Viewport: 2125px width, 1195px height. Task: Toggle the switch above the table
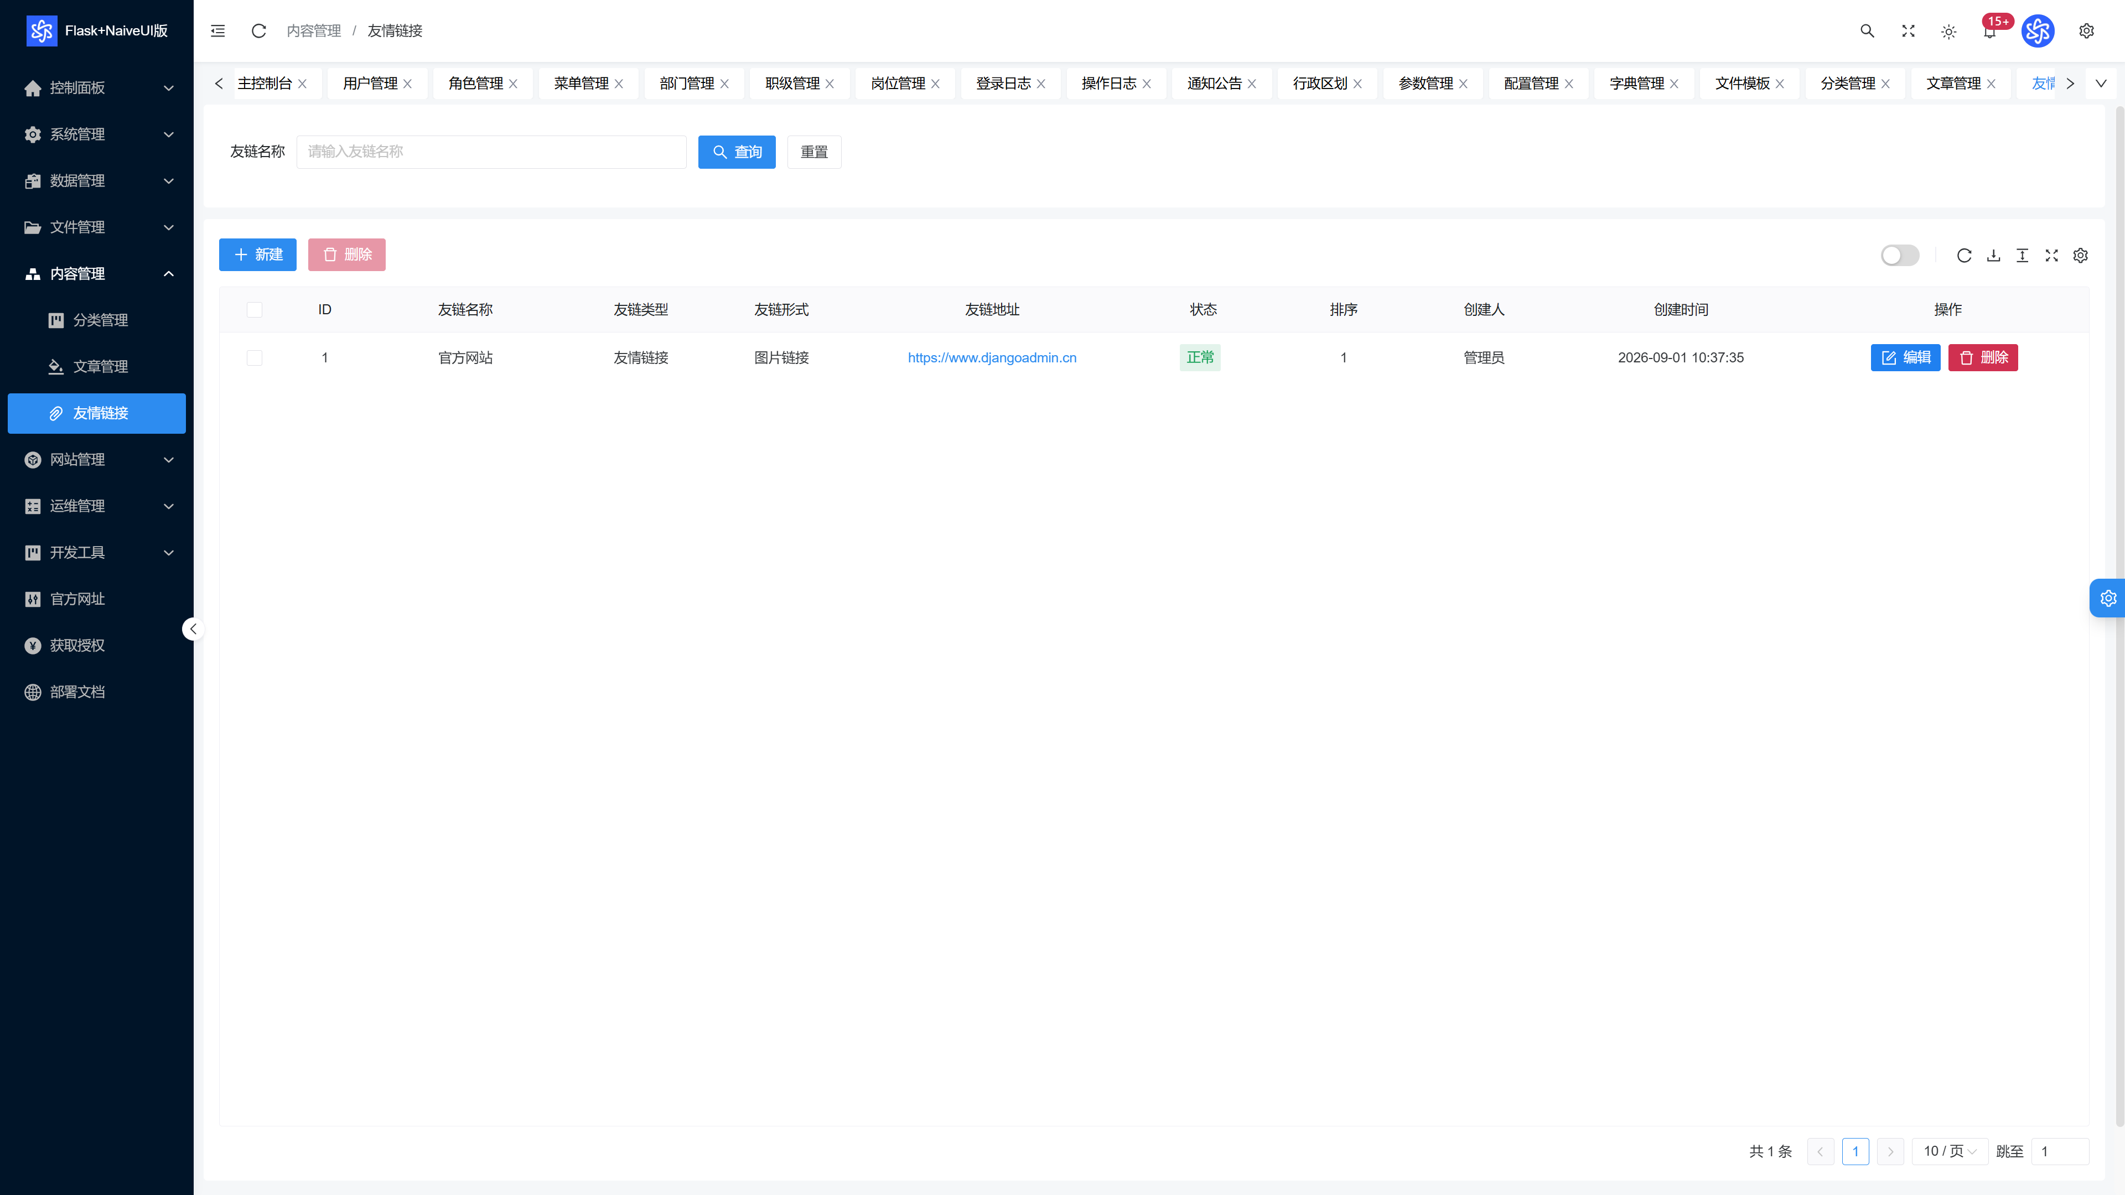pyautogui.click(x=1900, y=256)
